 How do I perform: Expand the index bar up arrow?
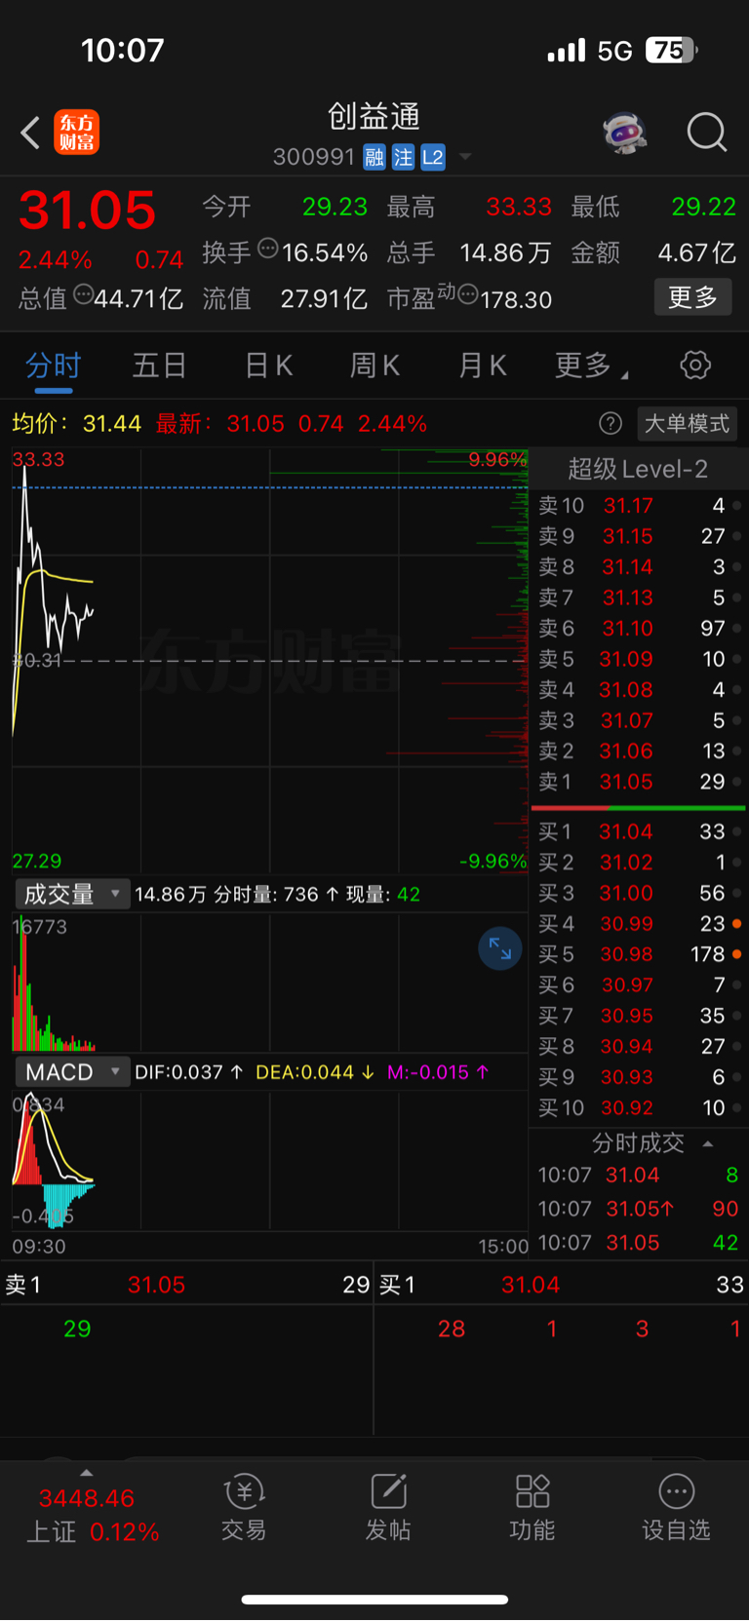pyautogui.click(x=87, y=1473)
